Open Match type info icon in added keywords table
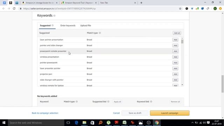This screenshot has width=224, height=126. (77, 101)
